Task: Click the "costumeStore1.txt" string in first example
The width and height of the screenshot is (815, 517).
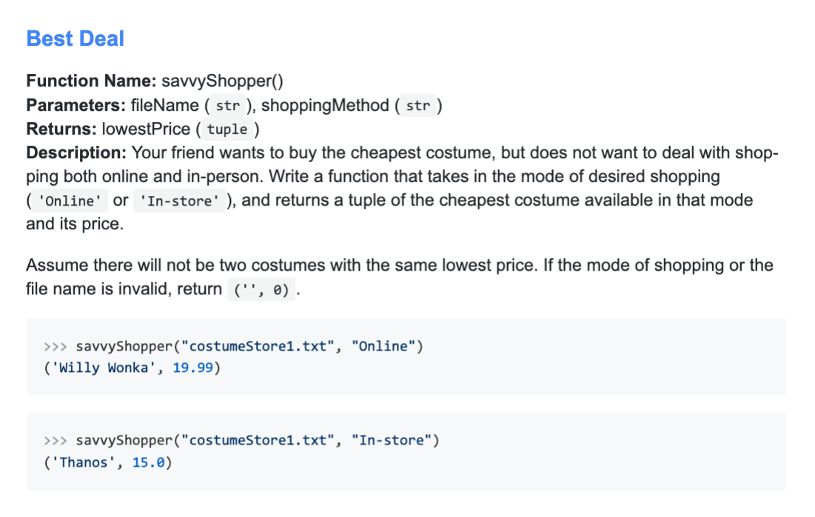Action: point(258,346)
